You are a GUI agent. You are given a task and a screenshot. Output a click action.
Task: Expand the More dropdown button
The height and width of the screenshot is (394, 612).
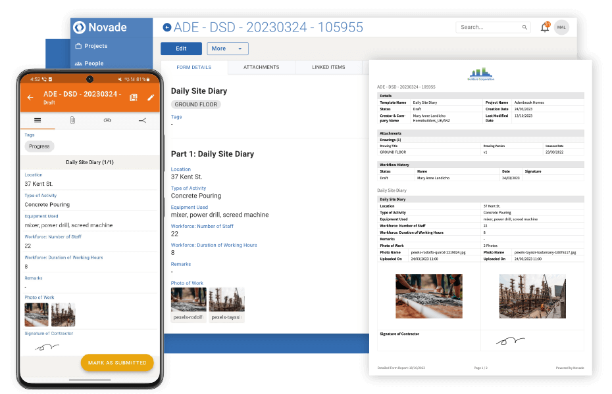tap(227, 49)
